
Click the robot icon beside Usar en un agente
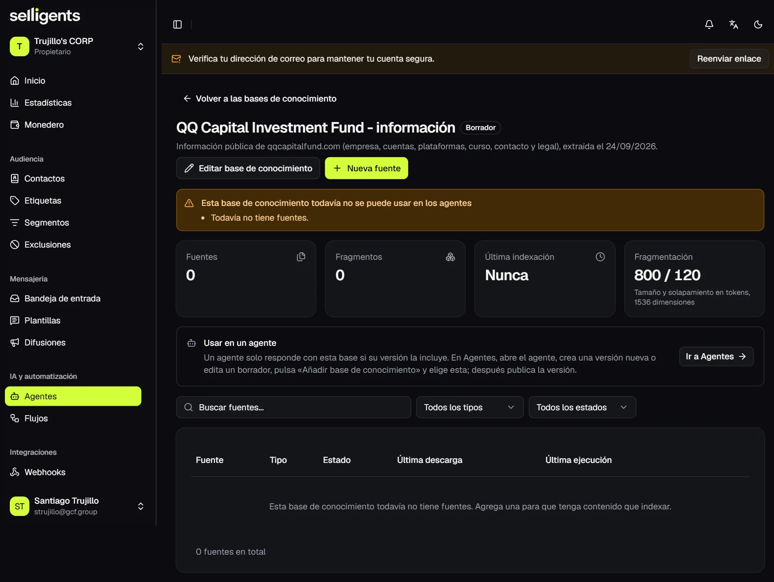(191, 343)
